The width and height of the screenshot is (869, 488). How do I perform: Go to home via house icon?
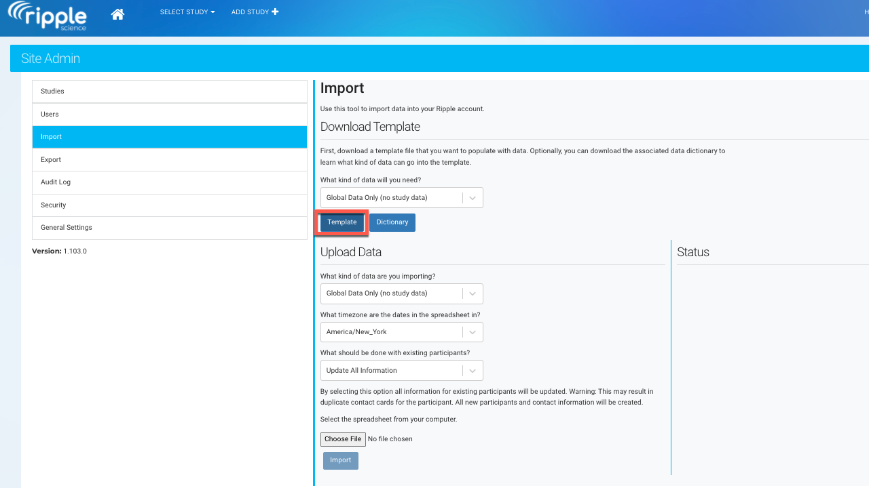click(117, 14)
